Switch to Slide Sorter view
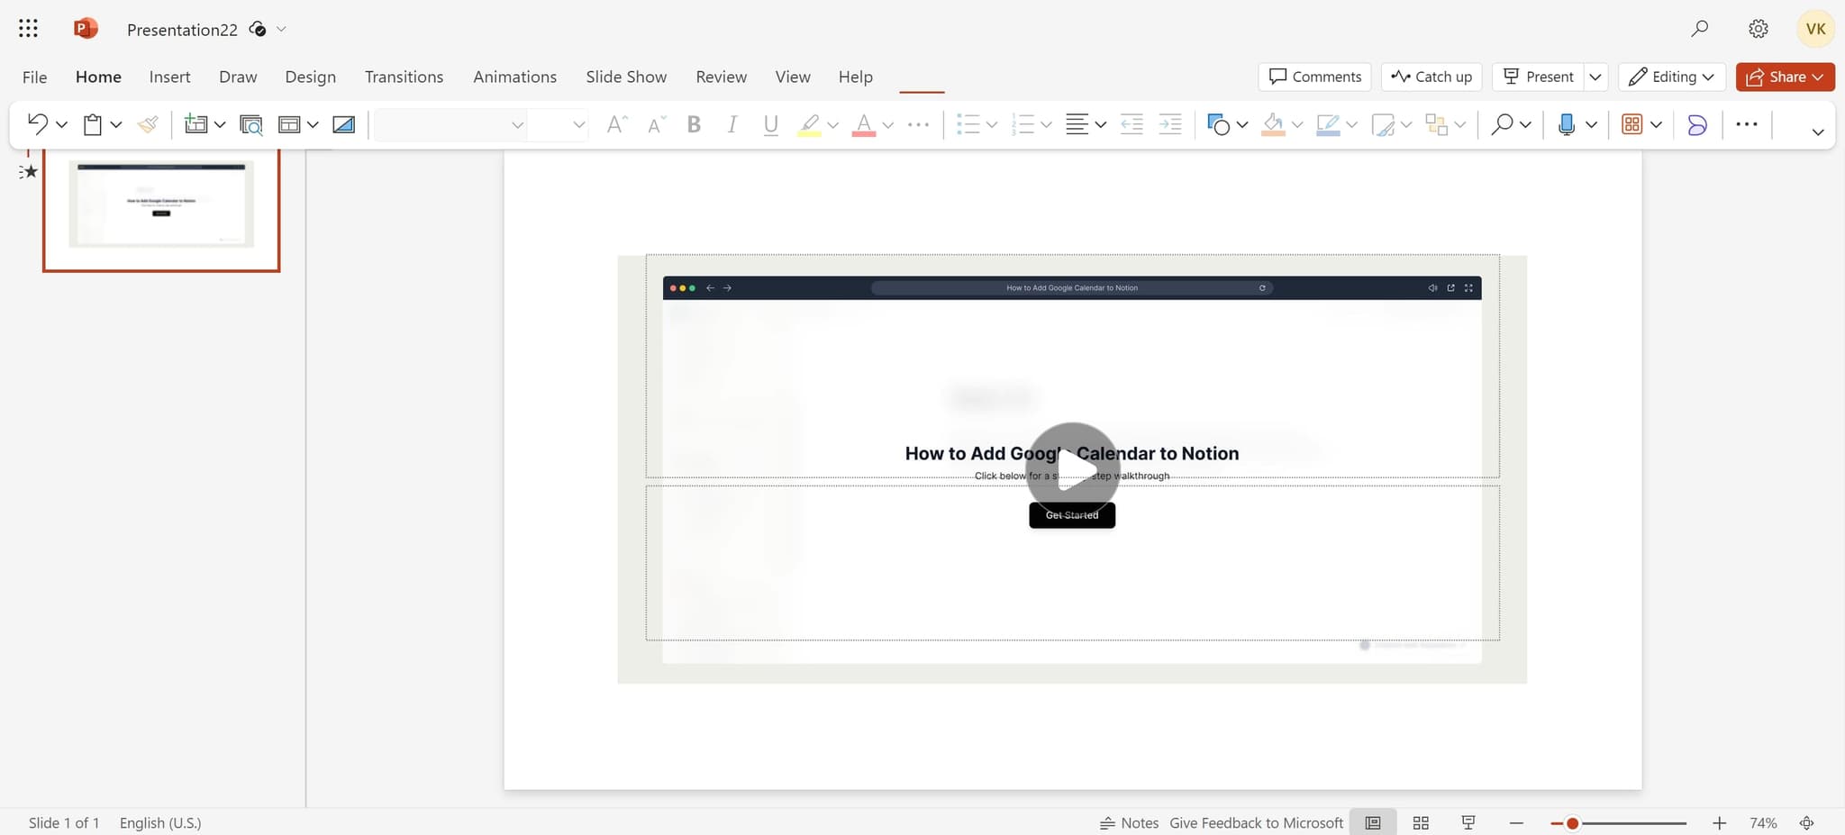 [x=1421, y=822]
